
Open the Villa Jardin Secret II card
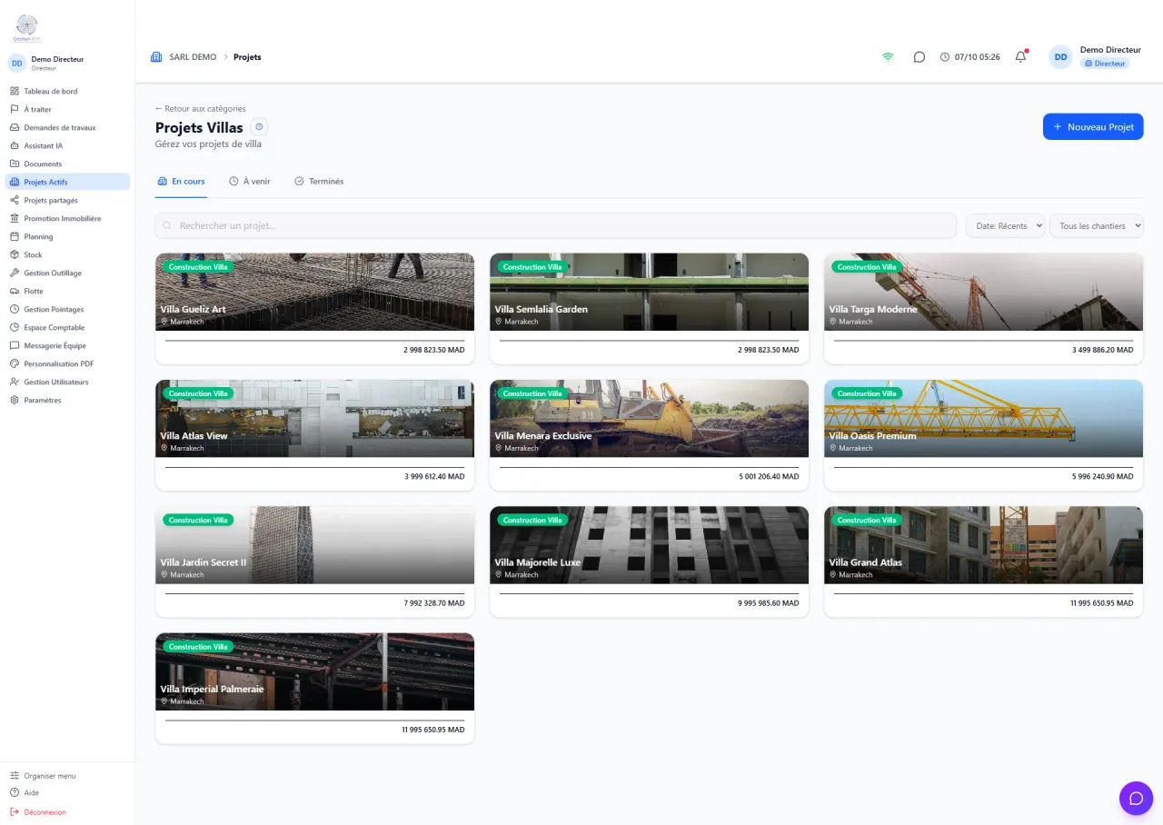click(314, 562)
